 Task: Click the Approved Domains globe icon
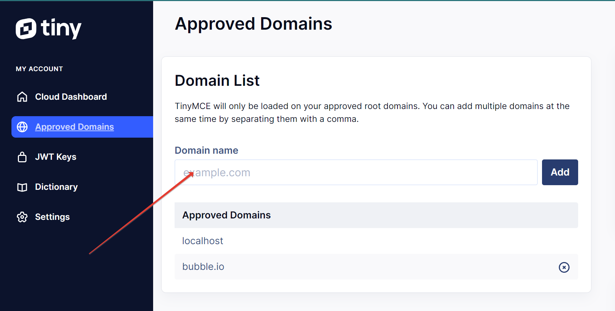coord(22,127)
